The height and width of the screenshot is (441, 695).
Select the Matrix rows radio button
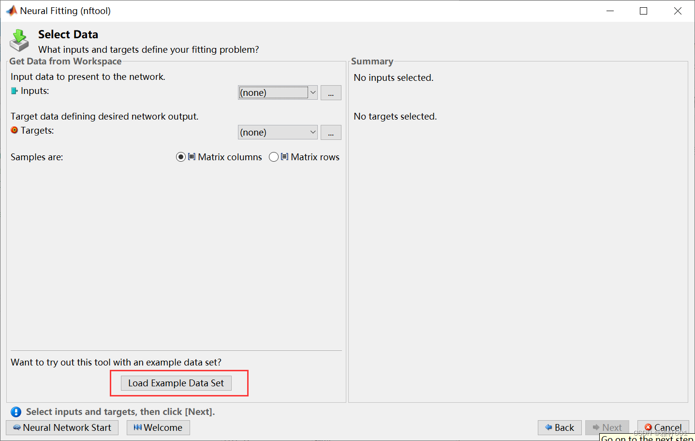point(274,157)
